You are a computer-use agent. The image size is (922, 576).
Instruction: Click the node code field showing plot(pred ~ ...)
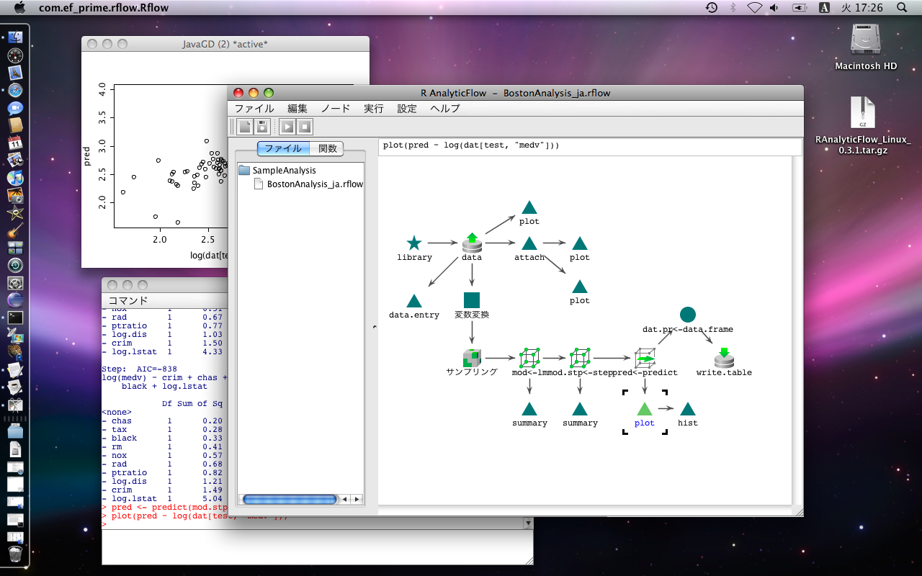click(590, 146)
